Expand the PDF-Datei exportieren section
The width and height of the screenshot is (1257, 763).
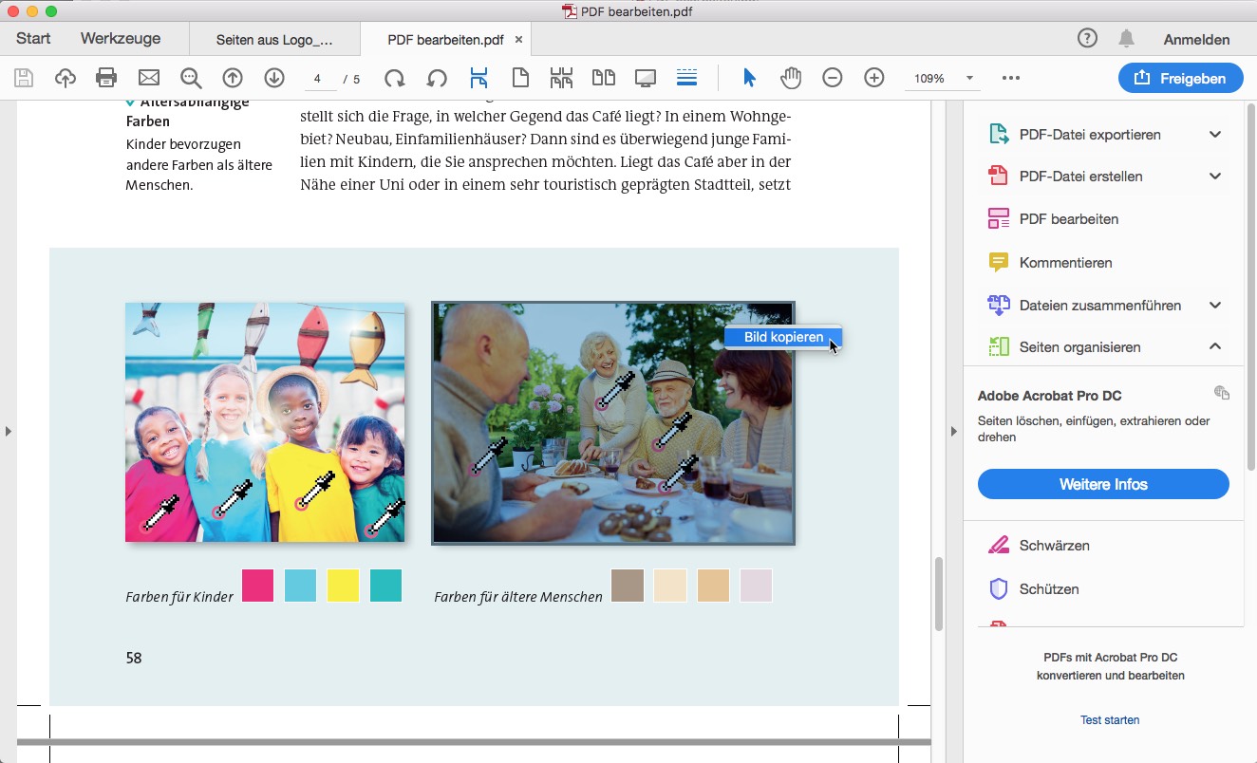pos(1215,135)
